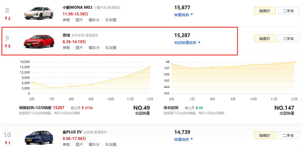Collapse 收起销量趋势 for 思域

point(187,43)
